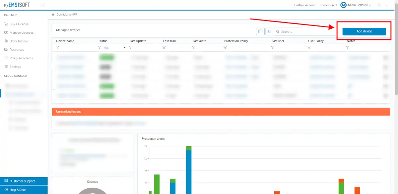398x194 pixels.
Task: Sort by the Last update column header
Action: [x=138, y=41]
